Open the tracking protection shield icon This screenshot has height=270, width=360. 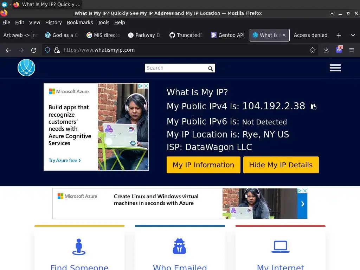47,50
